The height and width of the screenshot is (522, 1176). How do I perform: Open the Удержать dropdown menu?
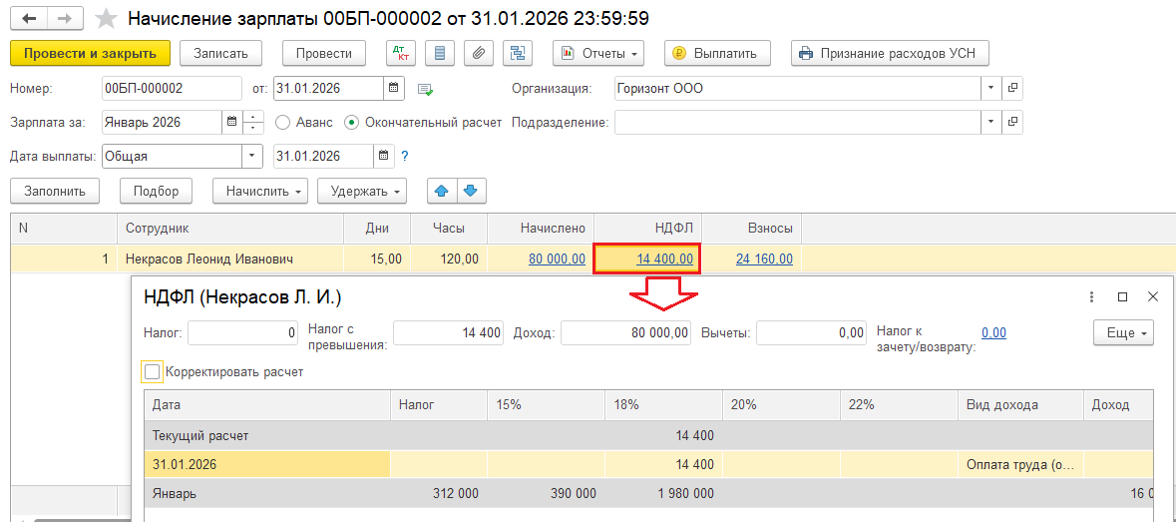[x=362, y=191]
